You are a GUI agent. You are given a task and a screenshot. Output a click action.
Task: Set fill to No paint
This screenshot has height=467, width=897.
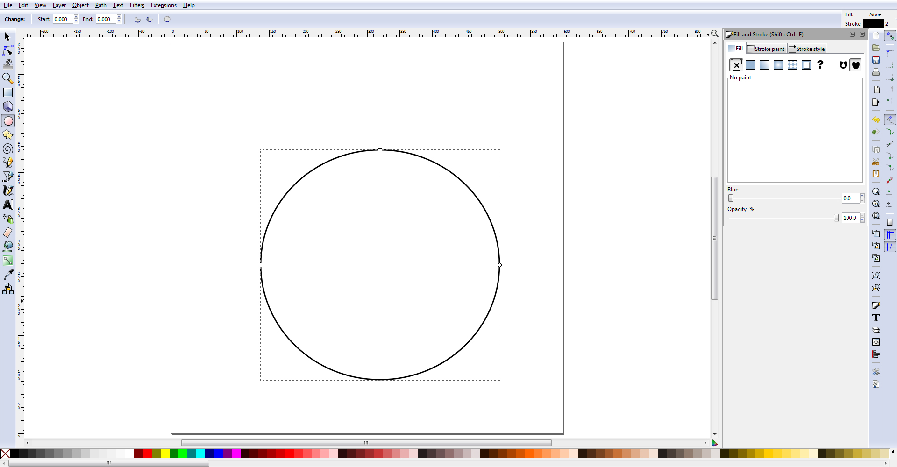736,65
